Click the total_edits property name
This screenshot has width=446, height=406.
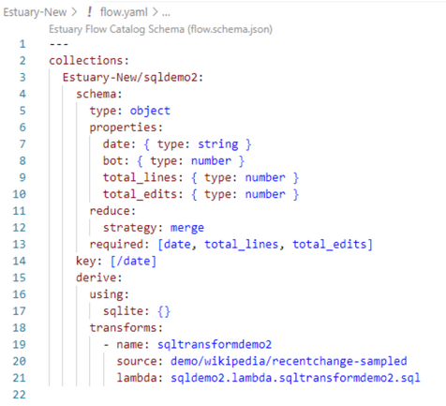point(140,194)
